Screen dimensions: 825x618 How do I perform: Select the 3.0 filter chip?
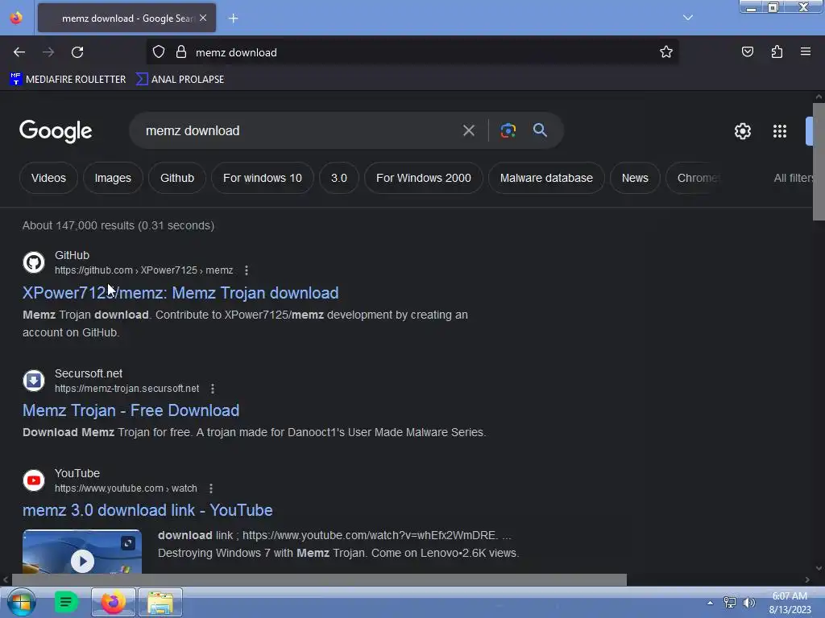pos(339,178)
